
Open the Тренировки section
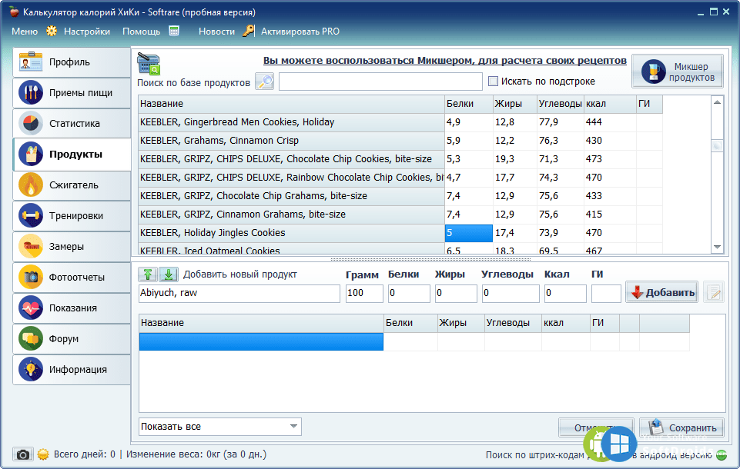72,216
